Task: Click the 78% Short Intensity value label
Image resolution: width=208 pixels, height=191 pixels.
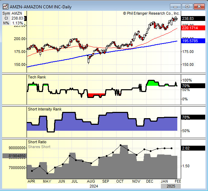Action: [193, 117]
